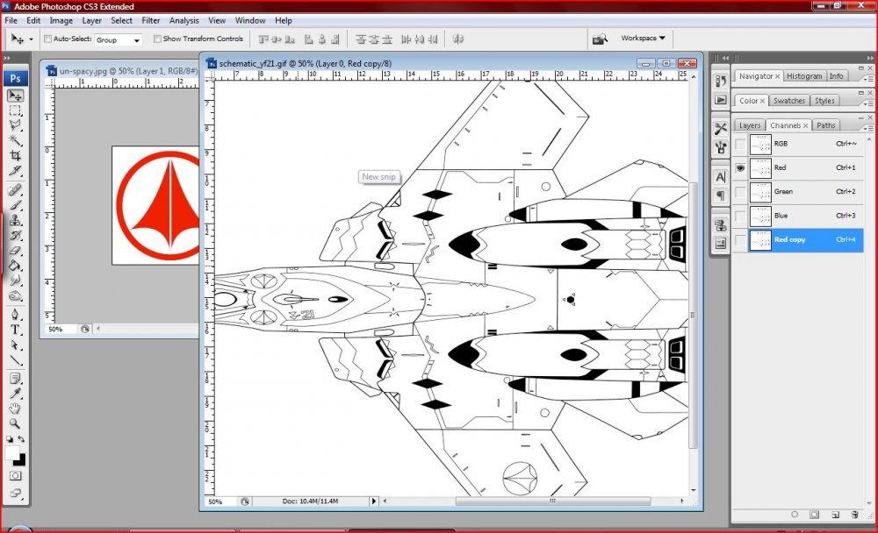Enable the Auto-Select checkbox
Screen dimensions: 878x533
tap(47, 39)
